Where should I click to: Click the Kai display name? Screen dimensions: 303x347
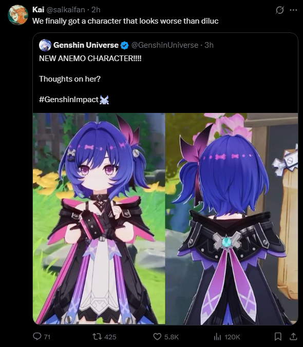click(39, 10)
